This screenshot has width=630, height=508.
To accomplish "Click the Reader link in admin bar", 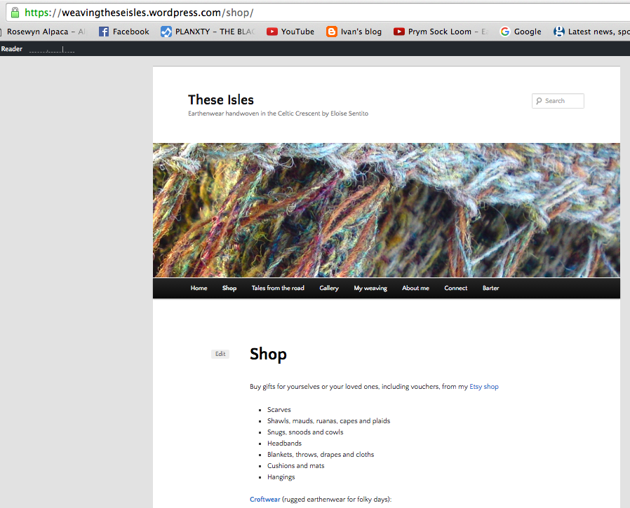I will tap(12, 49).
